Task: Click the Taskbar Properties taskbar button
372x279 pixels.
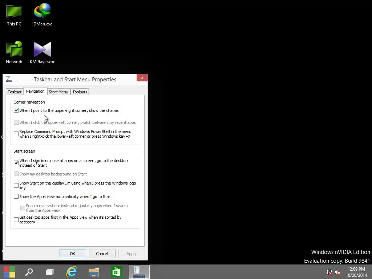Action: click(x=139, y=272)
